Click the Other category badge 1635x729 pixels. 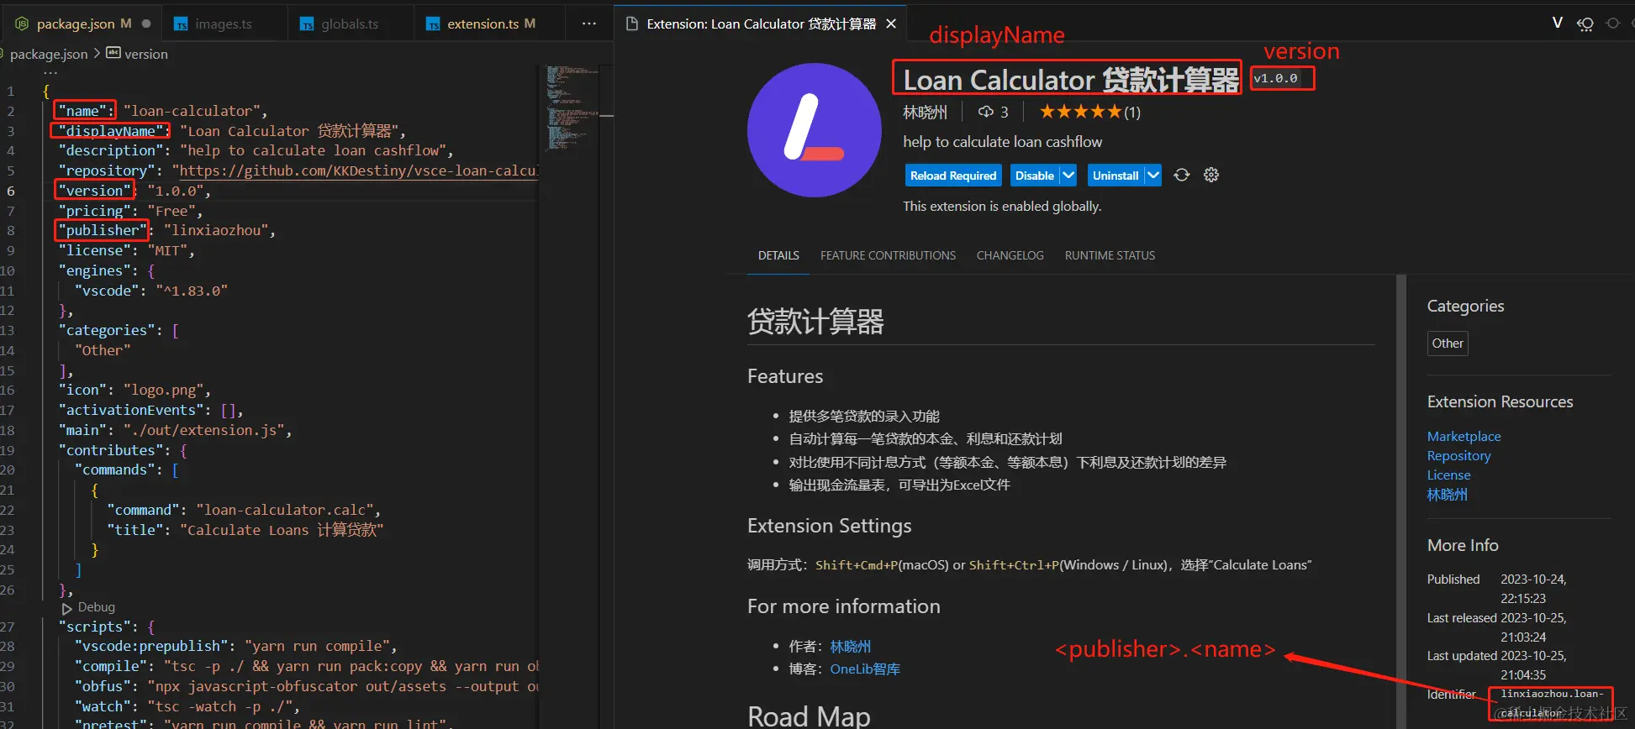[x=1448, y=343]
